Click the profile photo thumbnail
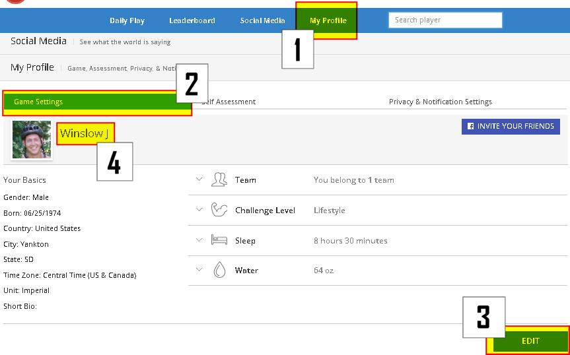 pos(31,139)
